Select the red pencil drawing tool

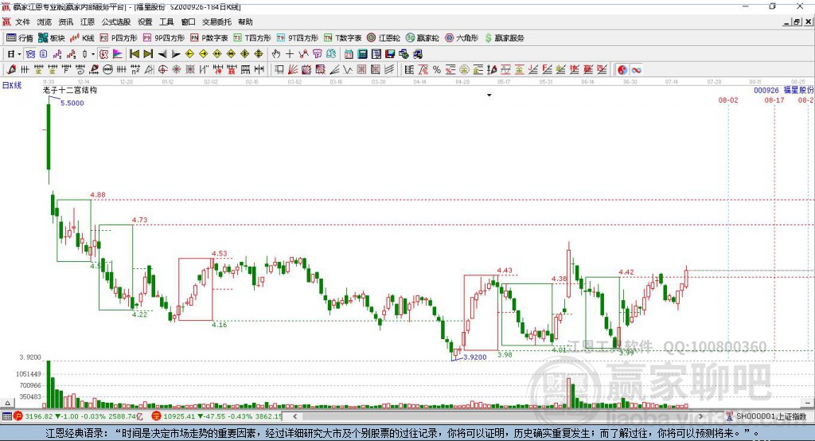(11, 70)
